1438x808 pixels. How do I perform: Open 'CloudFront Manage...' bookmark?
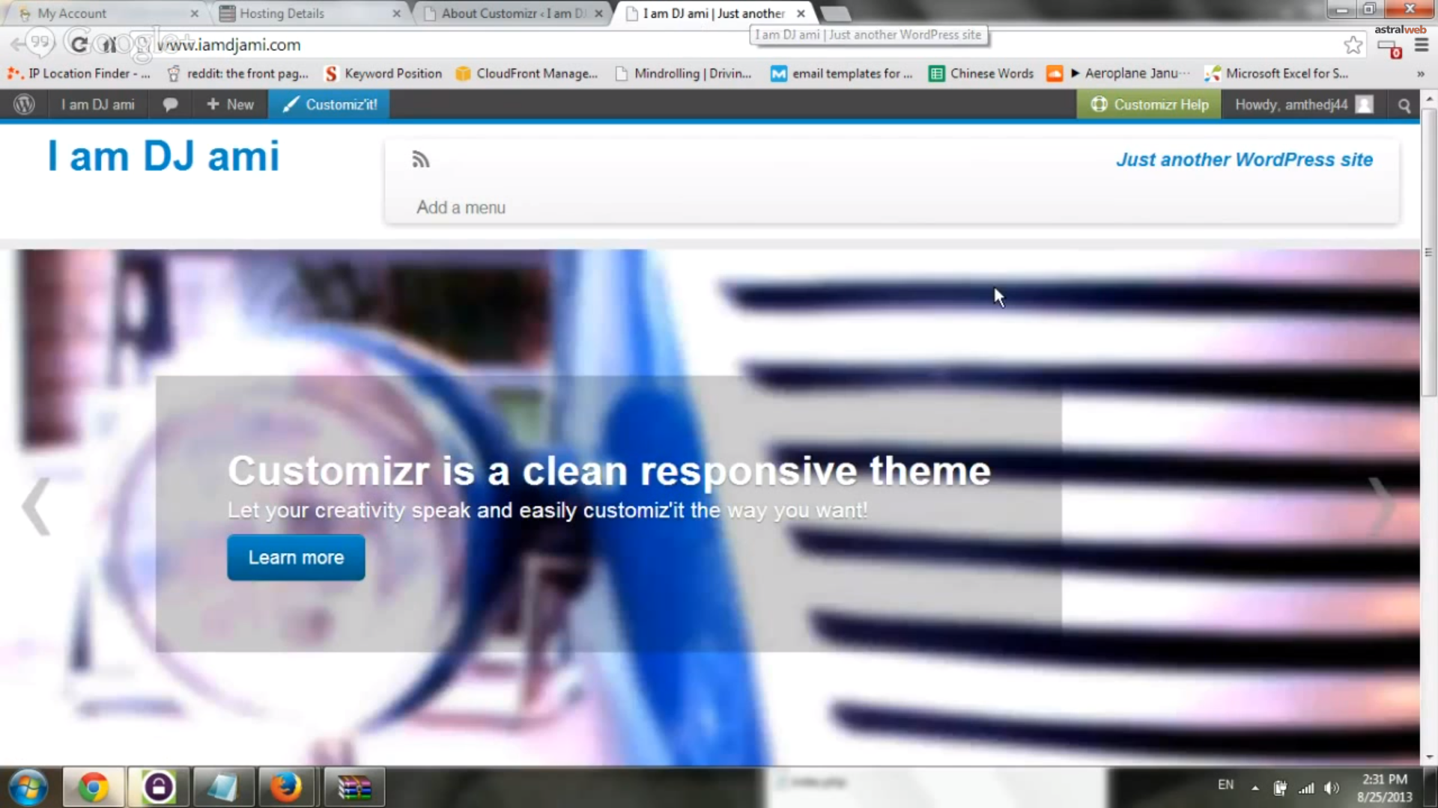click(x=527, y=73)
